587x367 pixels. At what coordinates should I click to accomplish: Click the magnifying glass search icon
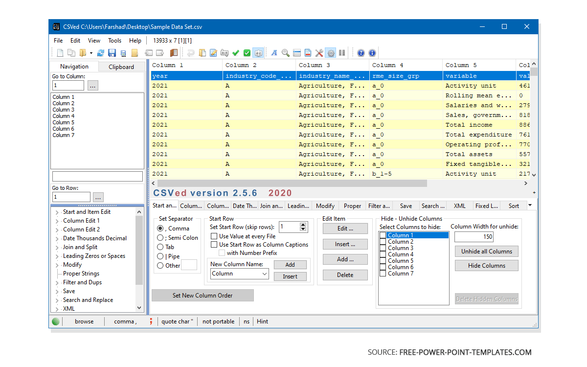point(285,53)
